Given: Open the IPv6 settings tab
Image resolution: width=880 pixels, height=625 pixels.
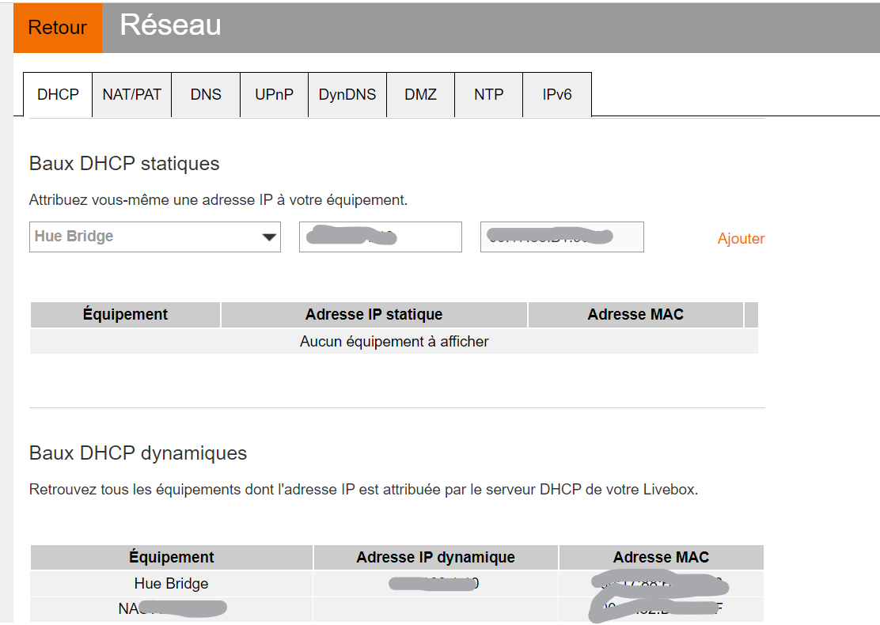Looking at the screenshot, I should coord(557,95).
